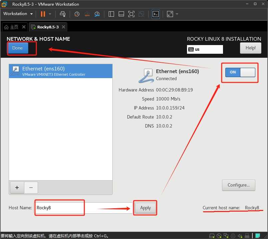Image resolution: width=268 pixels, height=239 pixels.
Task: Add a new network device with plus
Action: [x=17, y=188]
